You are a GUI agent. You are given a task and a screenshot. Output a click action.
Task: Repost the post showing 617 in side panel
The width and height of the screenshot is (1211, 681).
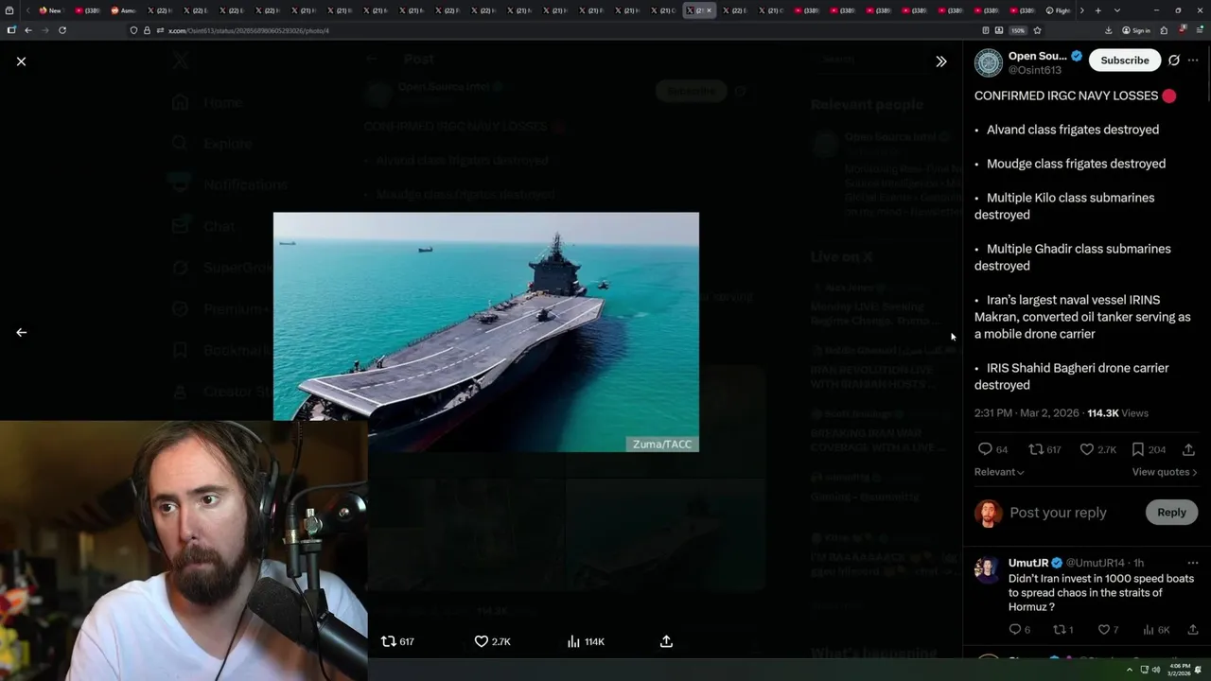pos(1044,449)
